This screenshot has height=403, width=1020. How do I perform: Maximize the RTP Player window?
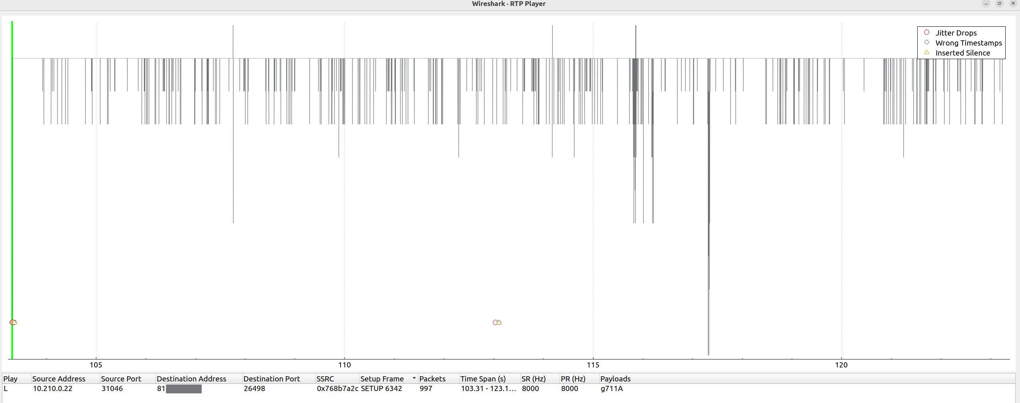pos(999,4)
